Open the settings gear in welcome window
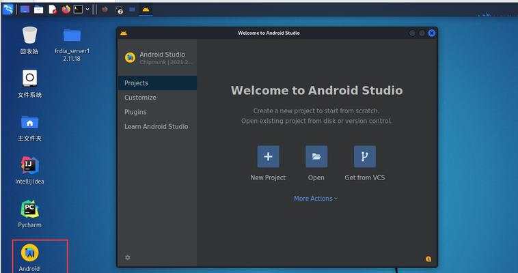This screenshot has height=273, width=518. click(128, 257)
